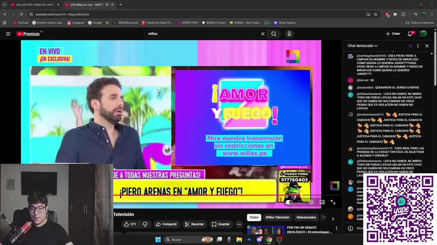Go back in browser history

tap(5, 14)
